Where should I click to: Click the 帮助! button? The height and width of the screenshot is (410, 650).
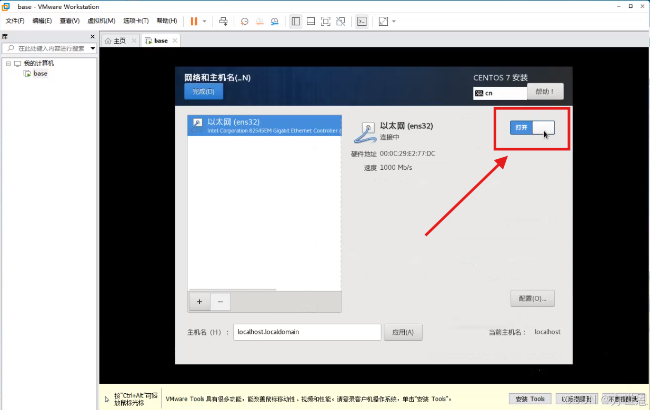(545, 91)
